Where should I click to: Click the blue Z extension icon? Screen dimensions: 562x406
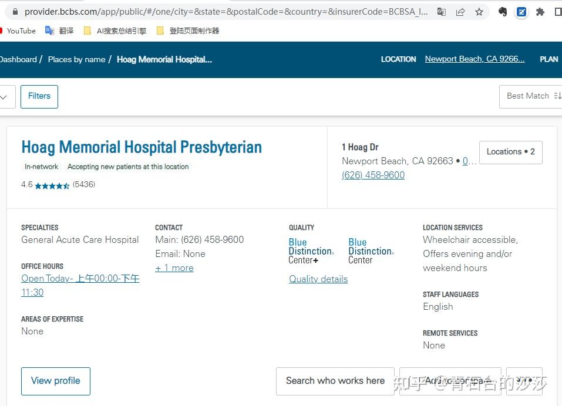tap(521, 12)
